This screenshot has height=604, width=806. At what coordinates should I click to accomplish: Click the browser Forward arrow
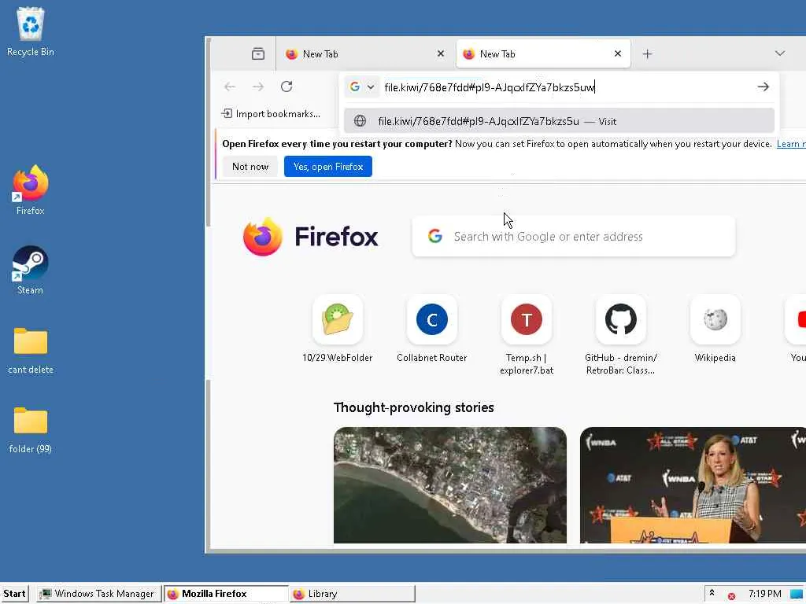click(258, 87)
